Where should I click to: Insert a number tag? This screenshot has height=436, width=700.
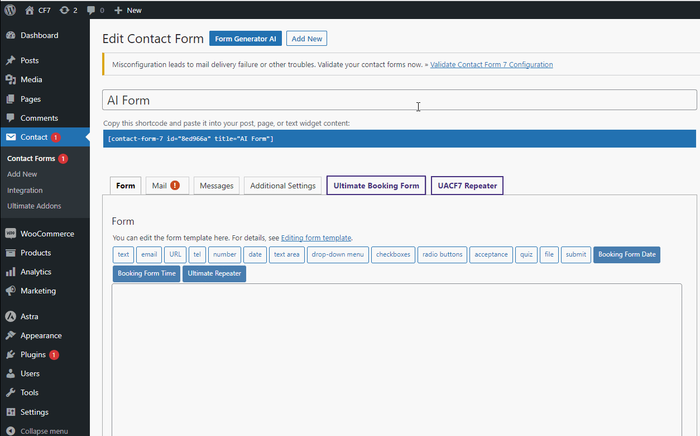coord(225,254)
